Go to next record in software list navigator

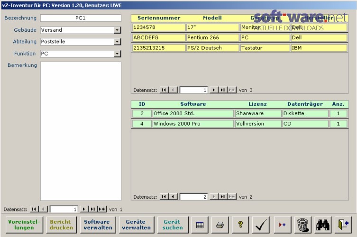click(213, 197)
